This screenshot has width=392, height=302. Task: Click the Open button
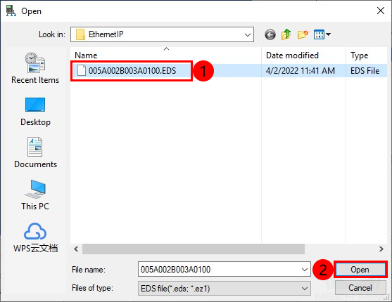tap(360, 270)
